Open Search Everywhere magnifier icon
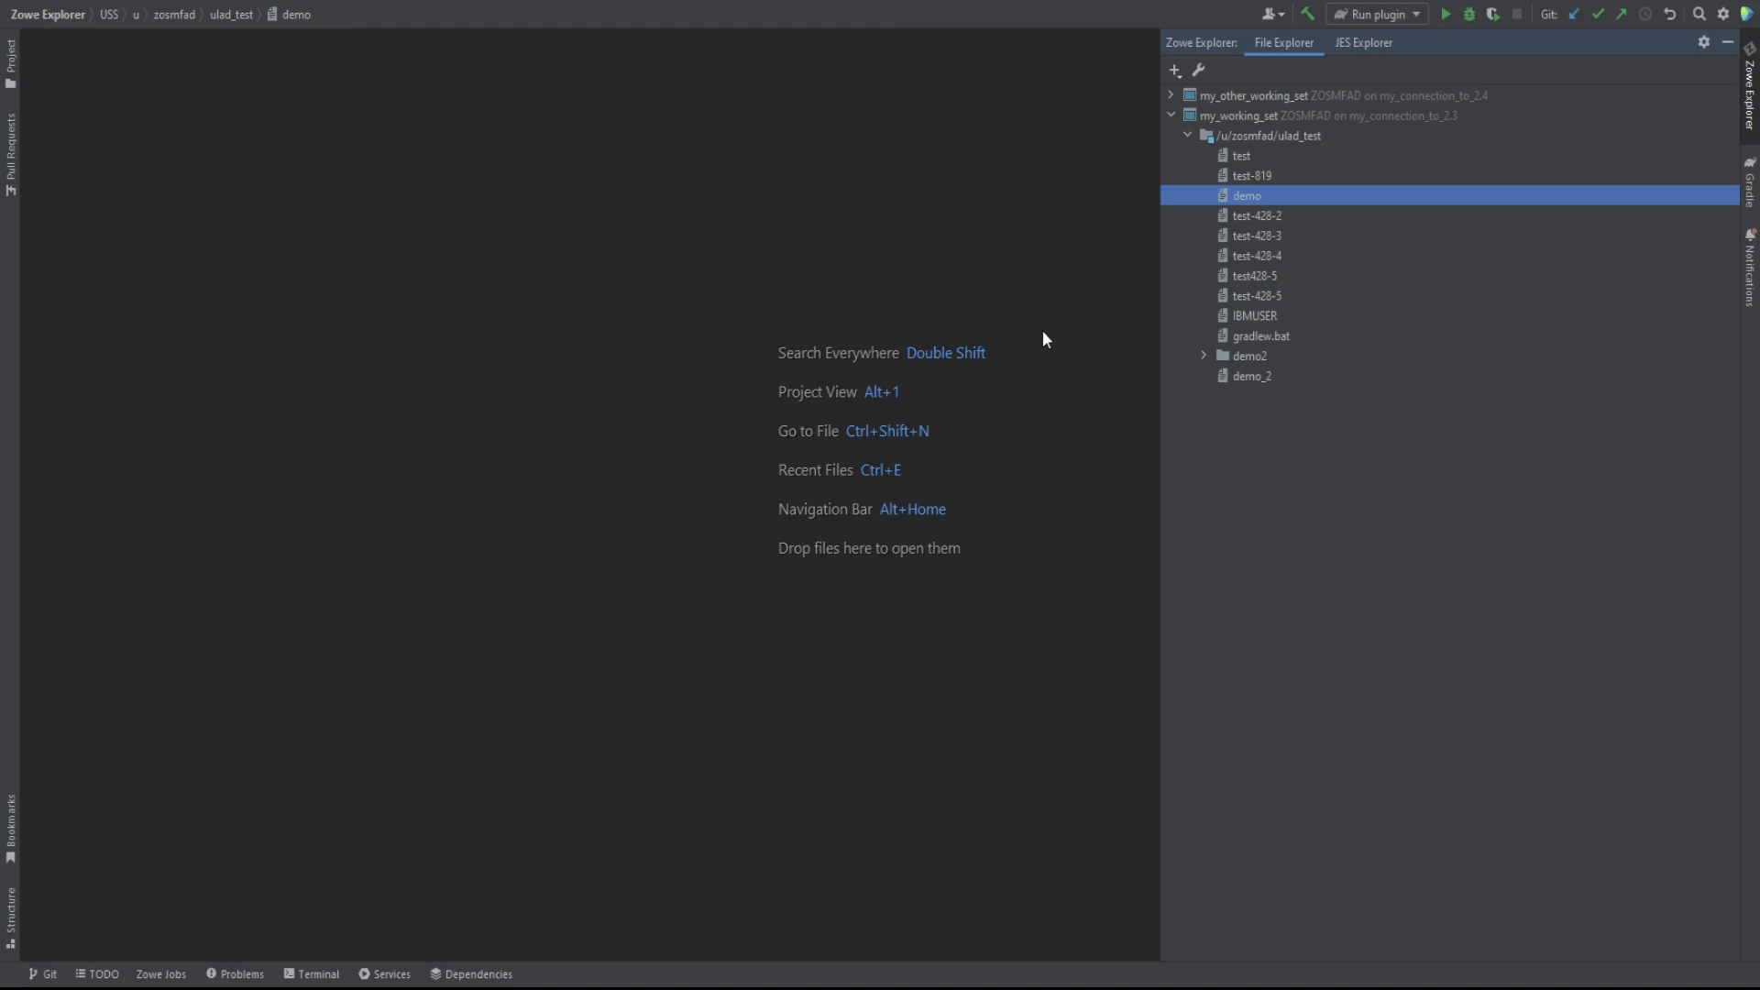The height and width of the screenshot is (990, 1760). pyautogui.click(x=1699, y=15)
